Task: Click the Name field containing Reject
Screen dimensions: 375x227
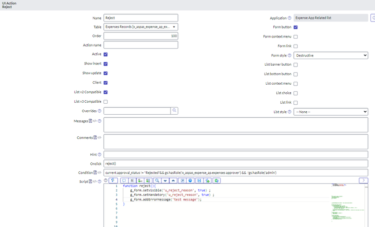Action: [x=141, y=18]
